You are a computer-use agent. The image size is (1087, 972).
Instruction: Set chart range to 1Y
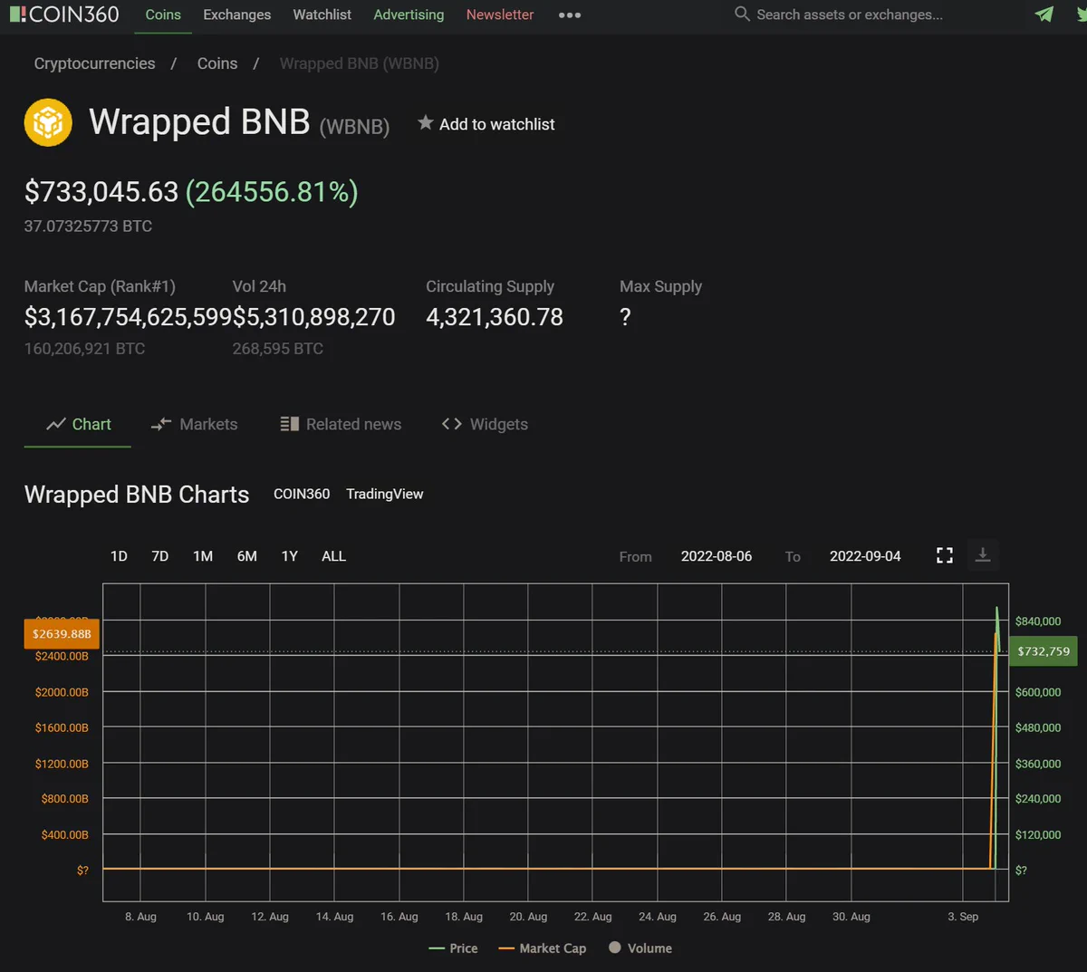[290, 556]
